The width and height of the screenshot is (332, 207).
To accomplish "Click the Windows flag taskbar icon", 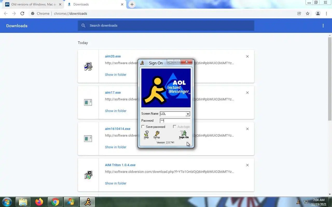I will click(x=71, y=202).
